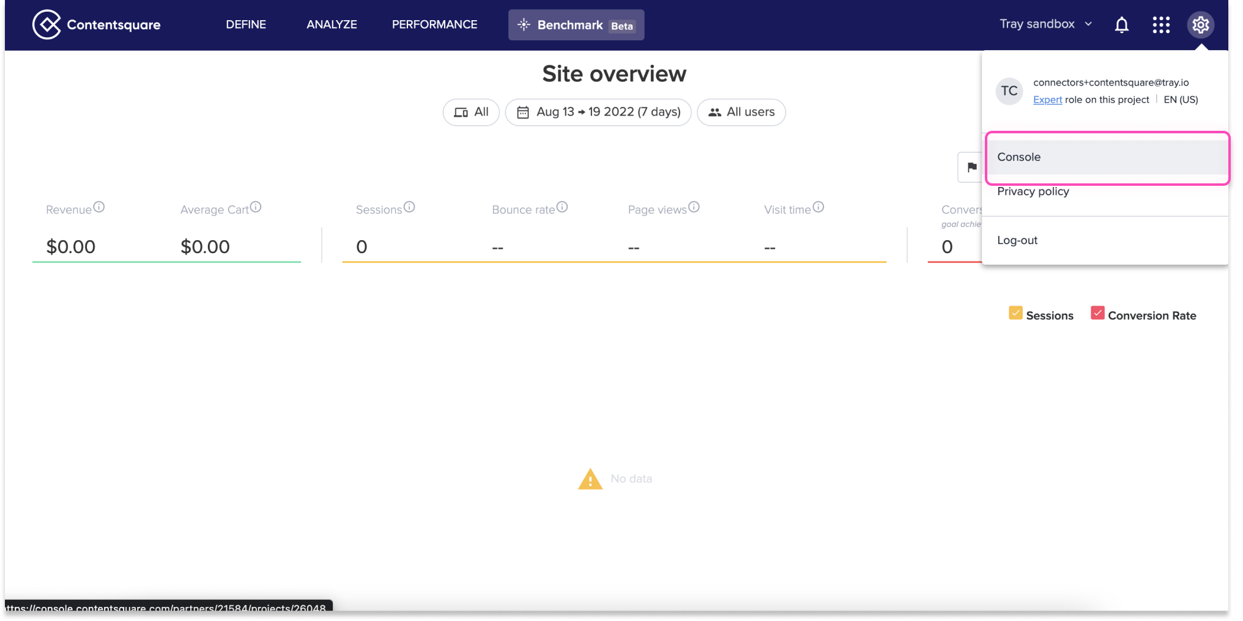
Task: Click the Sessions metric info icon
Action: (x=409, y=207)
